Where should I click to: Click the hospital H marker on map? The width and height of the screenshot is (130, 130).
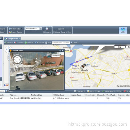[x=127, y=56]
